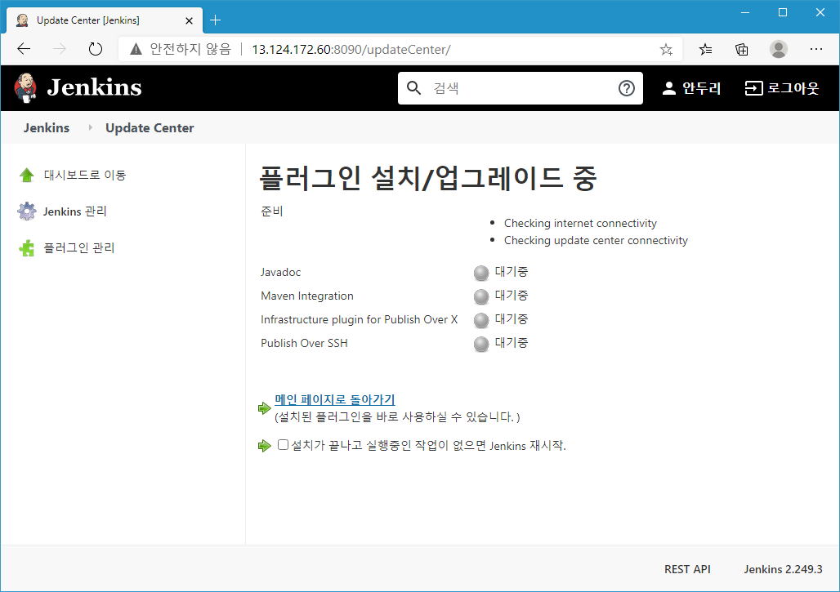
Task: Open the REST API footer link
Action: [687, 569]
